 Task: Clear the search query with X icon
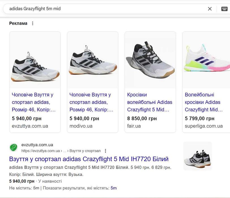210,9
